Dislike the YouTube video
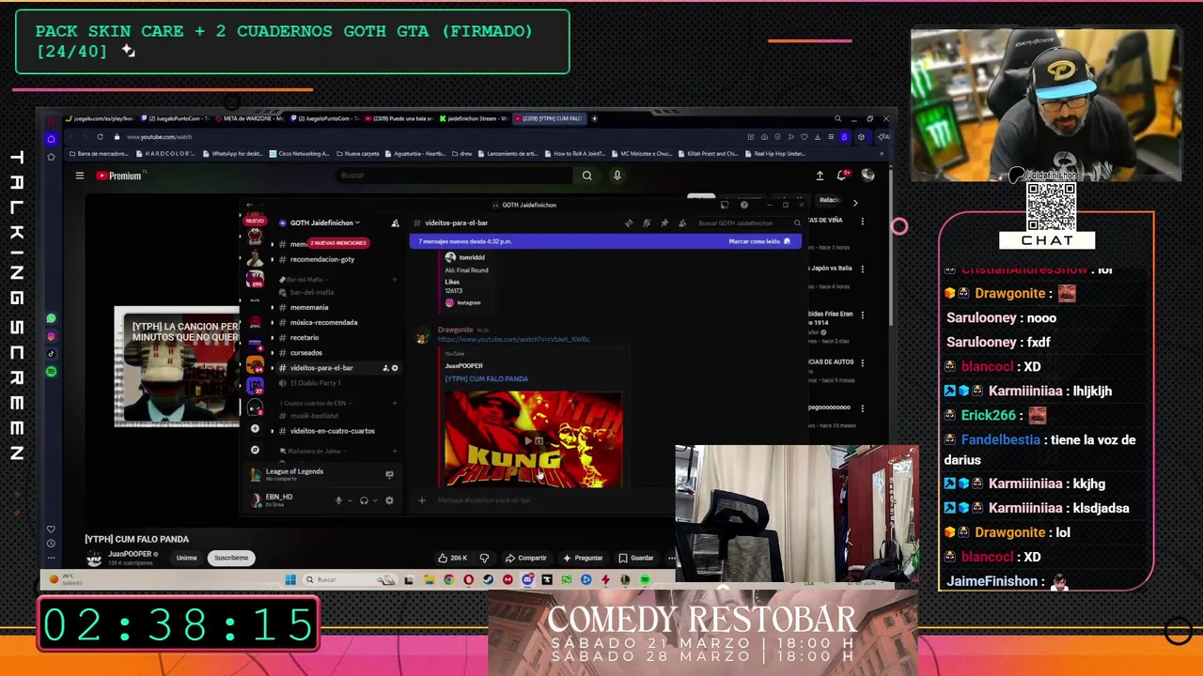 pos(484,558)
